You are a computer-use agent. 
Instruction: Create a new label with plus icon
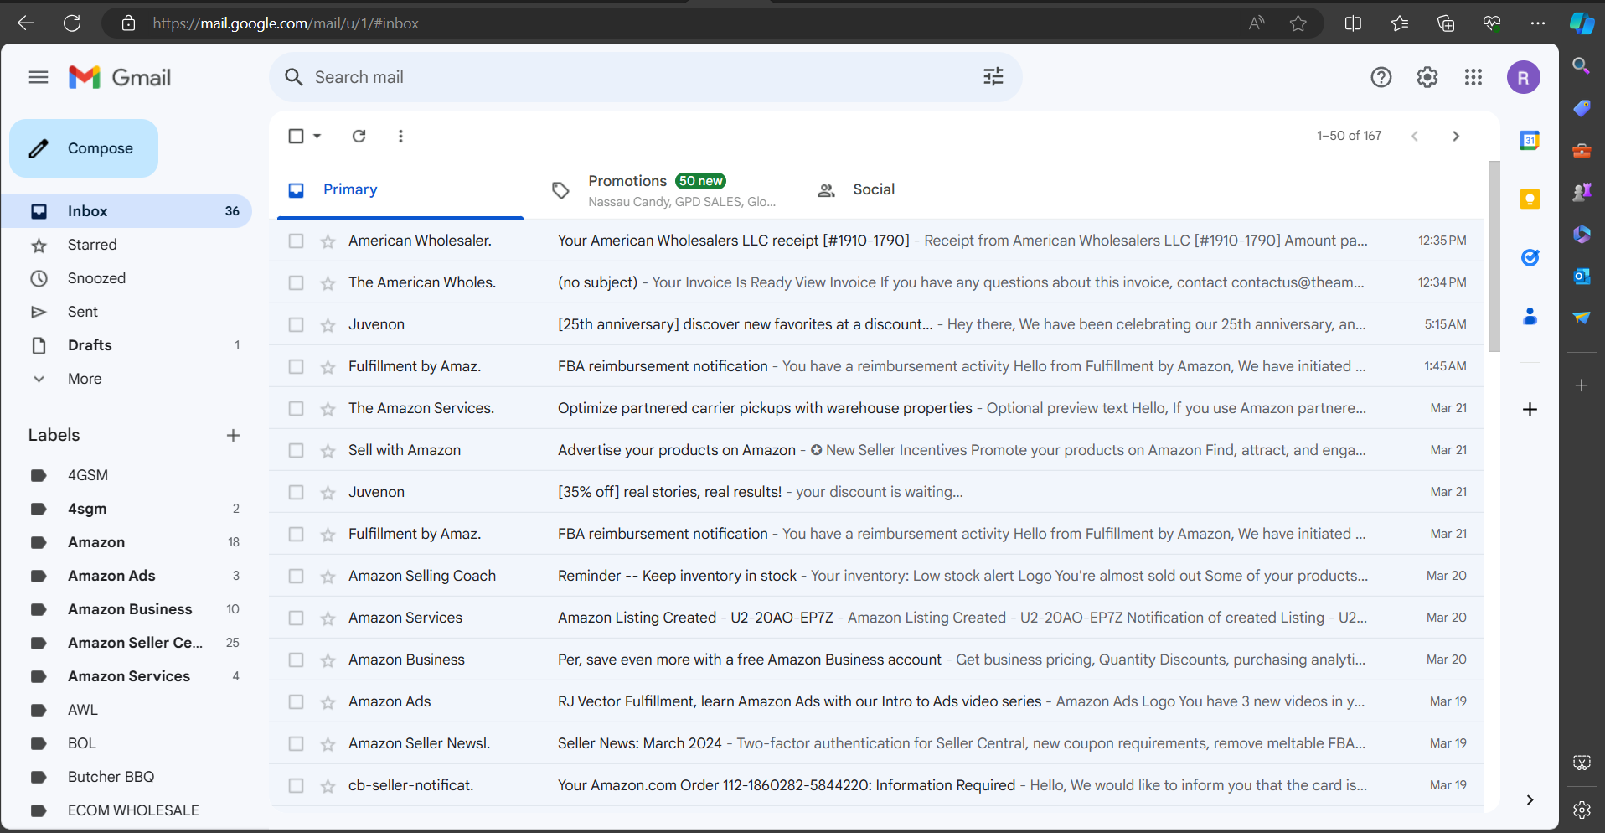pos(234,435)
